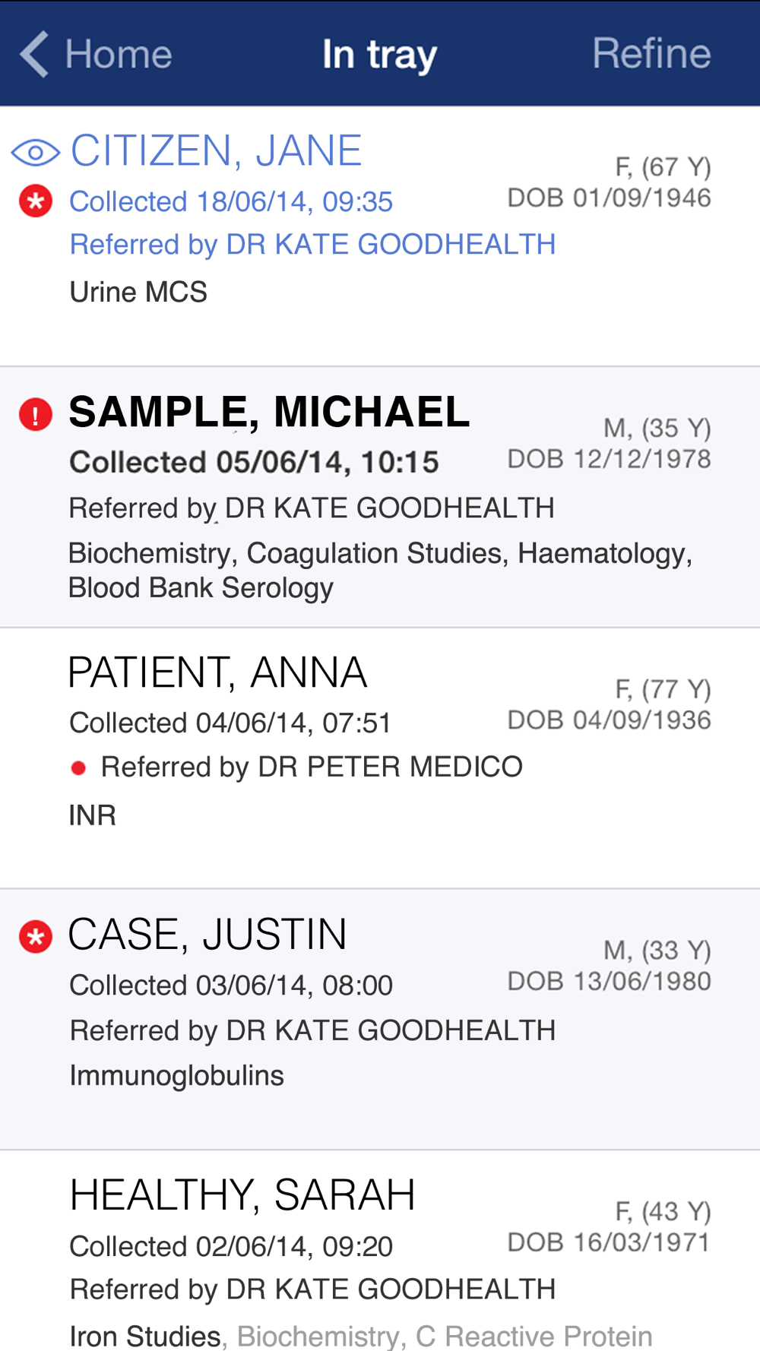This screenshot has height=1351, width=760.
Task: Select PATIENT, ANNA entry
Action: (x=217, y=672)
